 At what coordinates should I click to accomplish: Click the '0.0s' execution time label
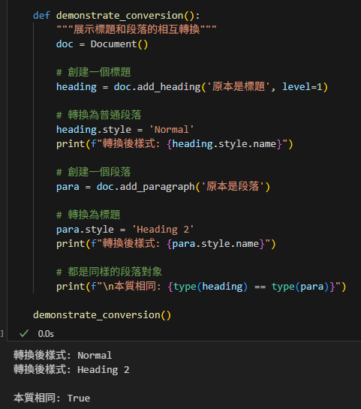pyautogui.click(x=46, y=334)
